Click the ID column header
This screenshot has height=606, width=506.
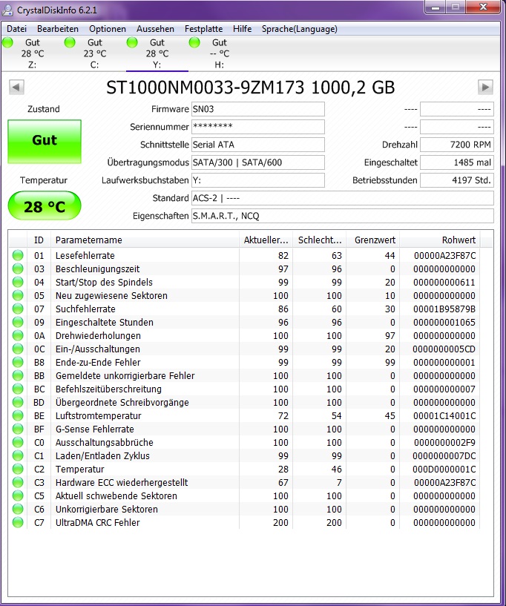(39, 240)
